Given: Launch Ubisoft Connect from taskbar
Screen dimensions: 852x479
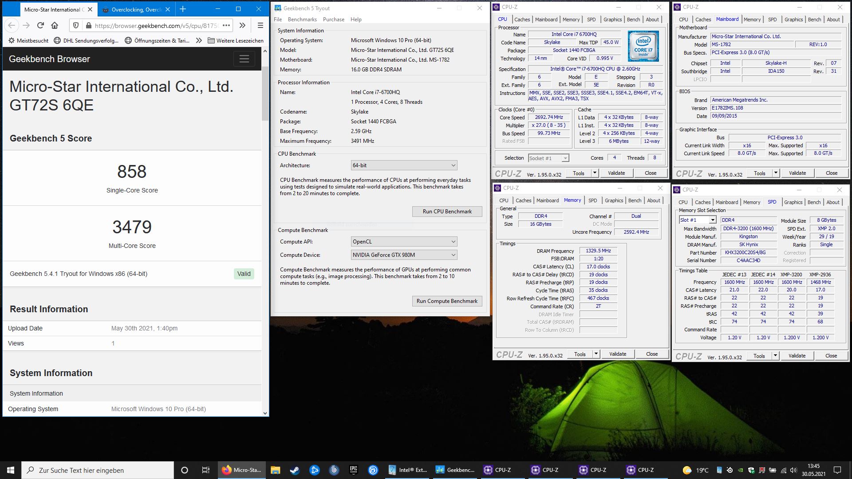Looking at the screenshot, I should (x=373, y=470).
